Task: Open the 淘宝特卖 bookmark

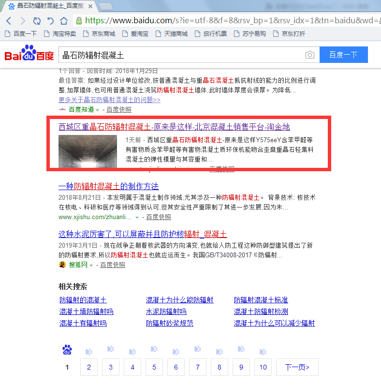Action: [60, 34]
